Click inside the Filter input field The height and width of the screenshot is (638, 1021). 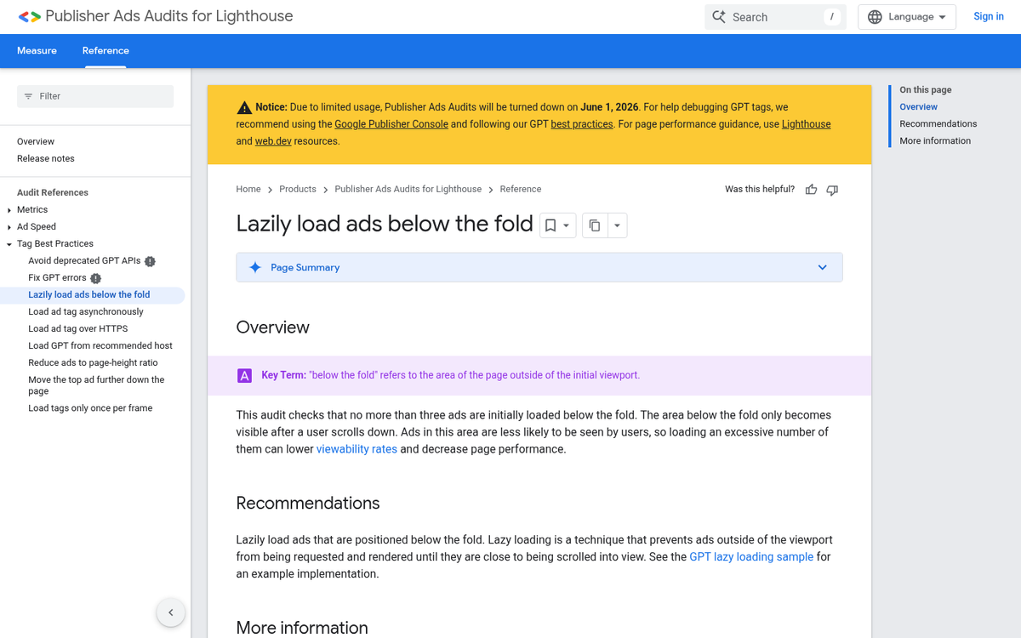(x=95, y=96)
